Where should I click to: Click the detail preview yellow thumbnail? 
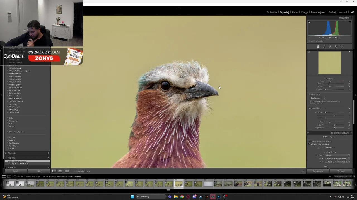329,63
